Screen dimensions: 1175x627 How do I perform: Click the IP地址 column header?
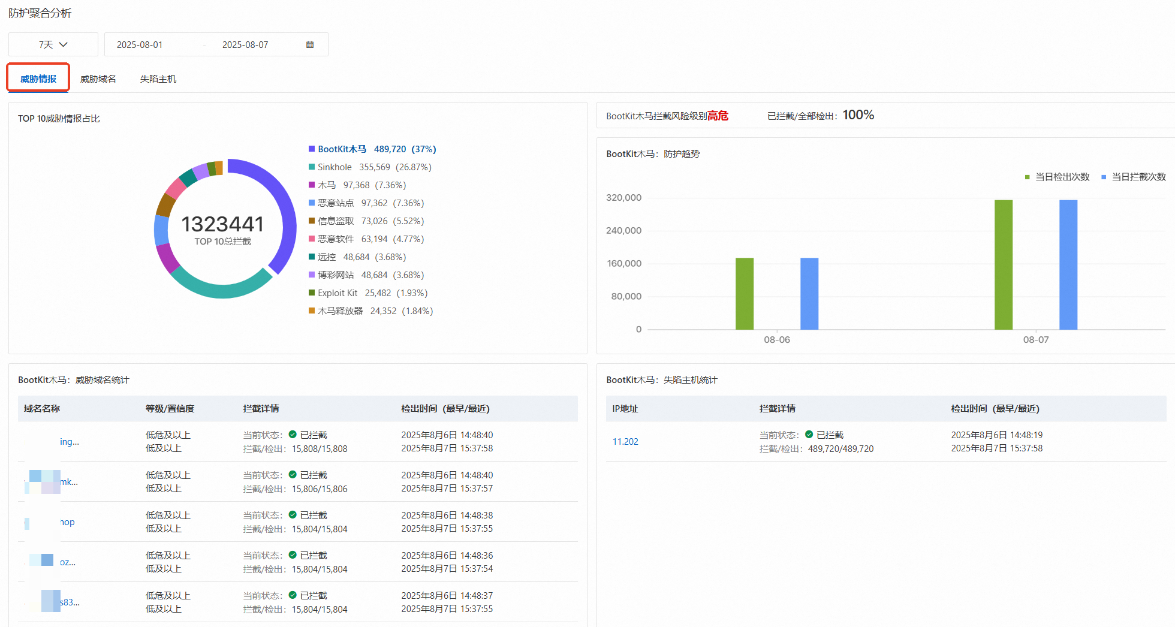point(625,409)
